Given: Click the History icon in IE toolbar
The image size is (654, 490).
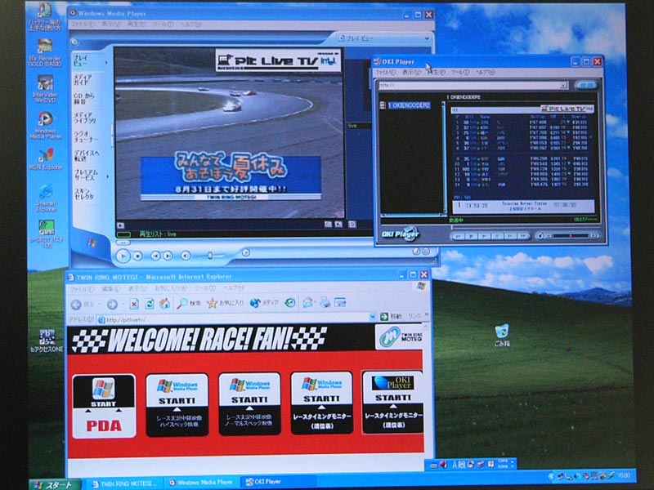Looking at the screenshot, I should point(290,303).
